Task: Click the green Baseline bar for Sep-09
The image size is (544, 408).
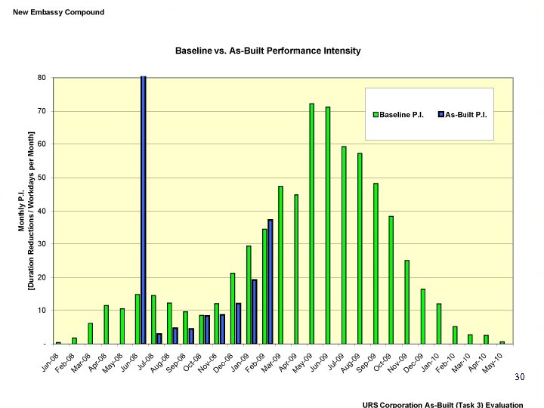Action: point(376,264)
